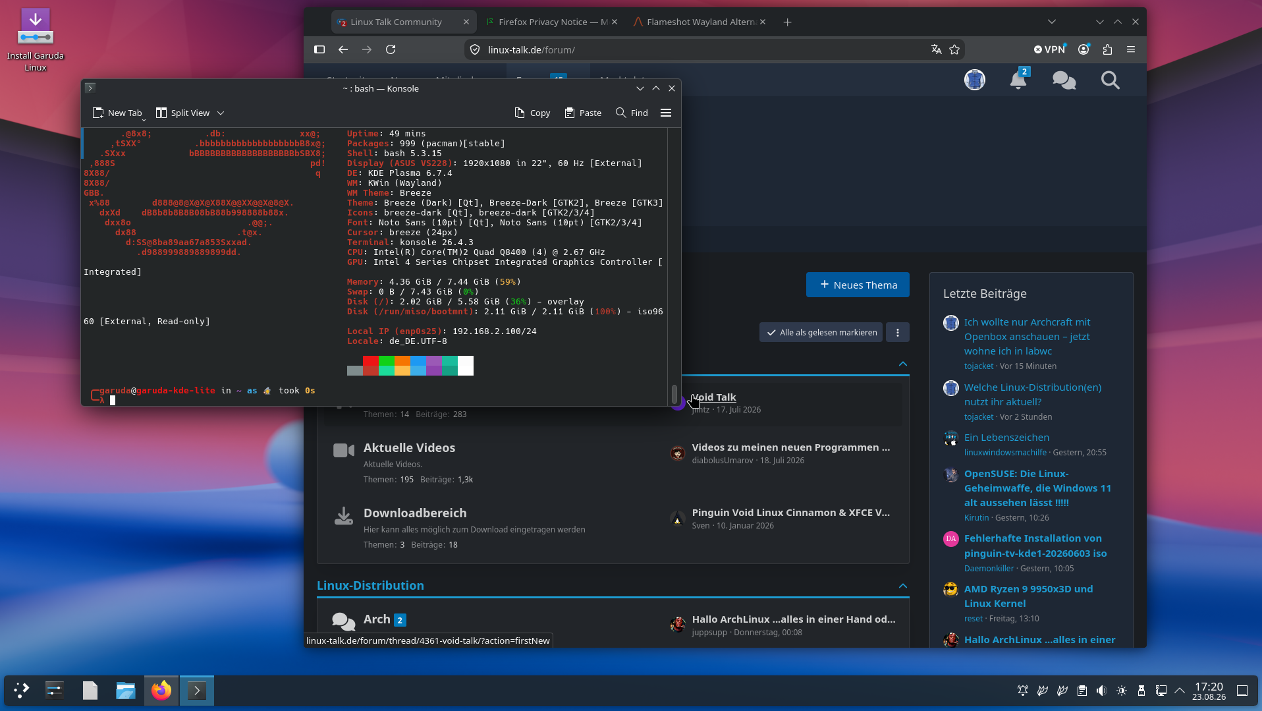Reload the linux-talk.de page
This screenshot has width=1262, height=711.
coord(391,49)
